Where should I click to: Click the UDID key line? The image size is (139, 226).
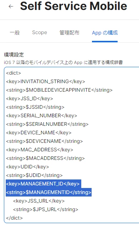click(27, 167)
